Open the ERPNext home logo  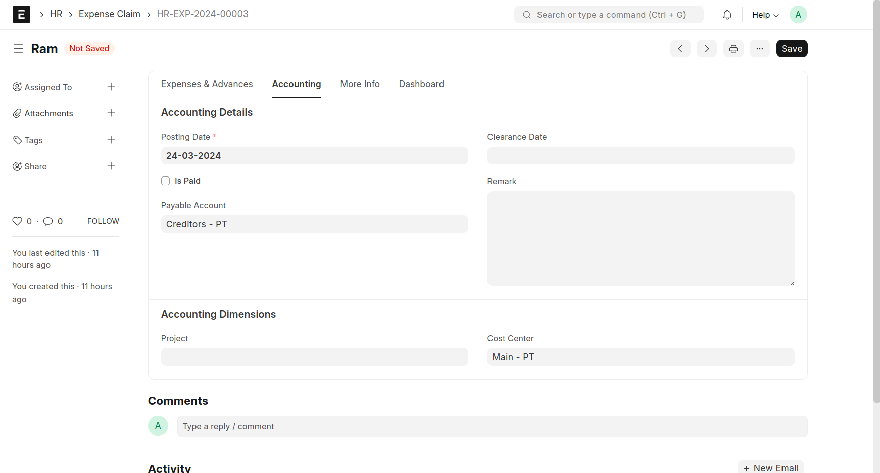(21, 15)
